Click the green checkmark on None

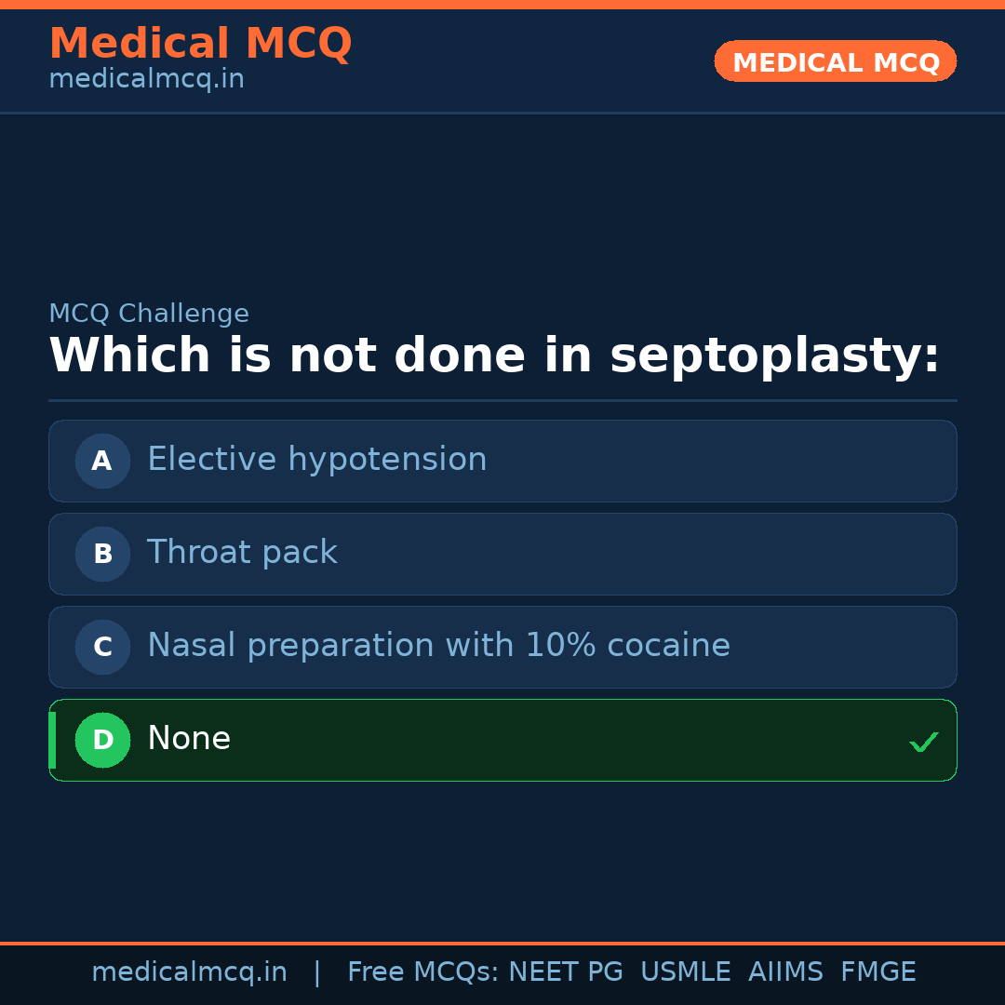pyautogui.click(x=923, y=742)
